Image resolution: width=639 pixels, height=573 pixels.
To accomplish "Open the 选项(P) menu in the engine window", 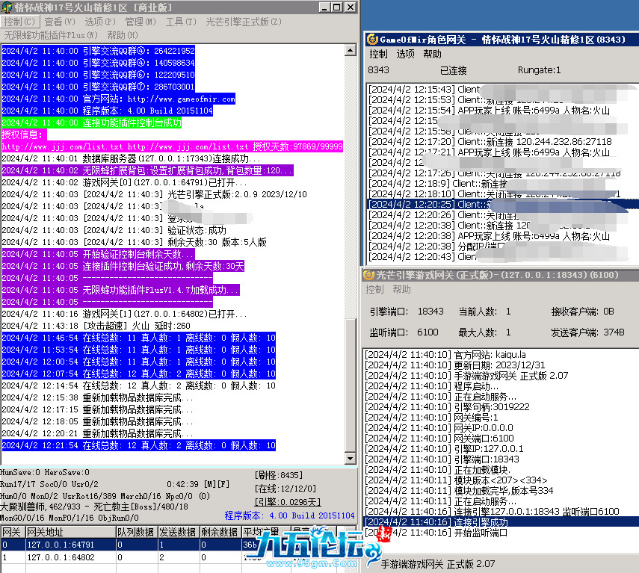I will coord(99,22).
